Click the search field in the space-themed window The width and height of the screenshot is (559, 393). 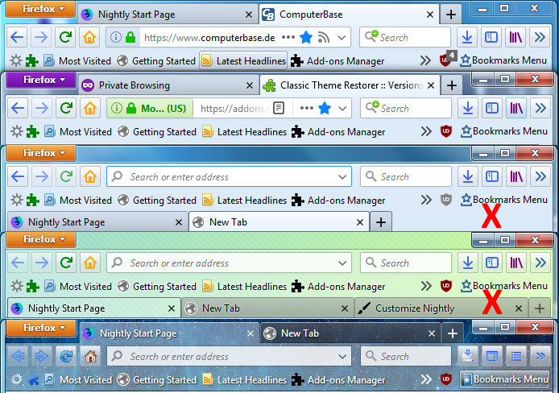pos(406,356)
